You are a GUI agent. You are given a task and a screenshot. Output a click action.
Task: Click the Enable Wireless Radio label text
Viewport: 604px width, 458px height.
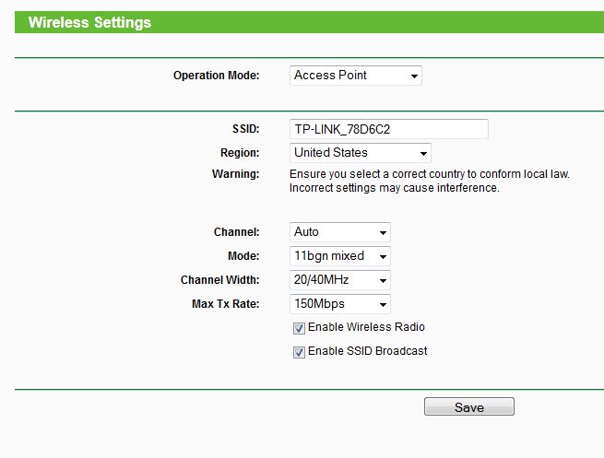pos(366,327)
